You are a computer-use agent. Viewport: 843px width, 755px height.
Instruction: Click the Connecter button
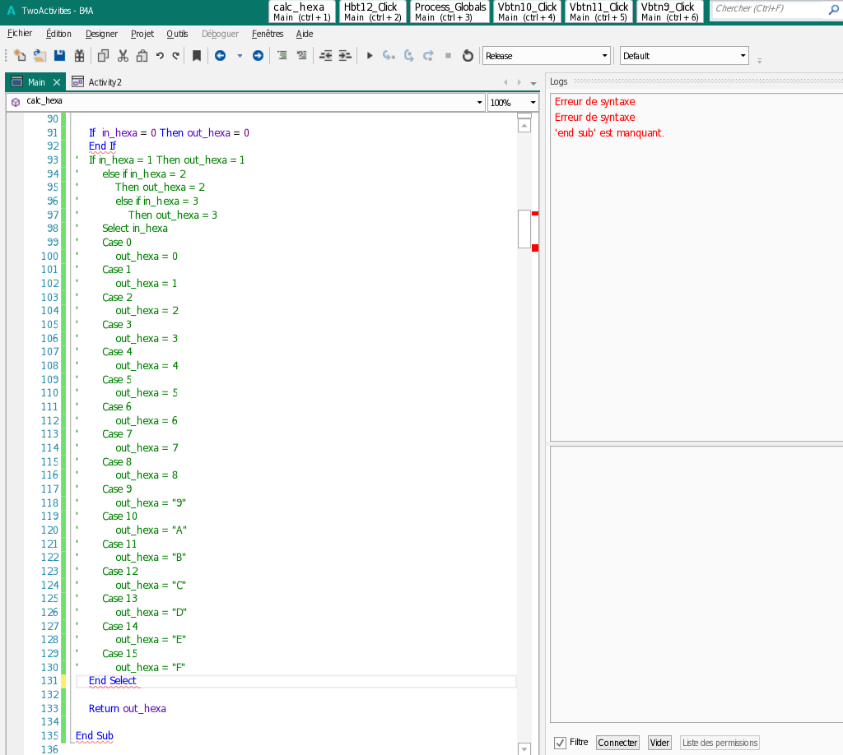(617, 743)
